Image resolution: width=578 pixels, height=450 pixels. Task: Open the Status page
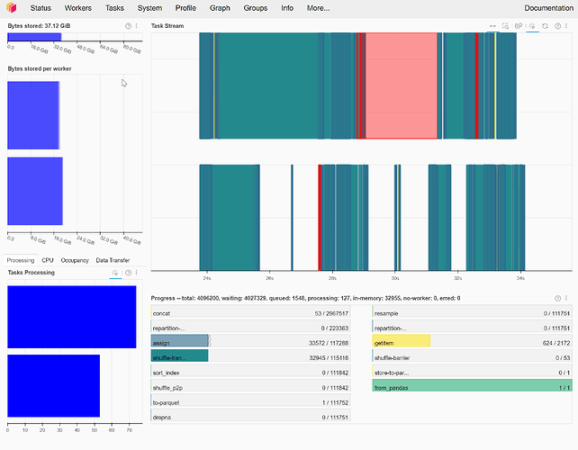pos(41,8)
